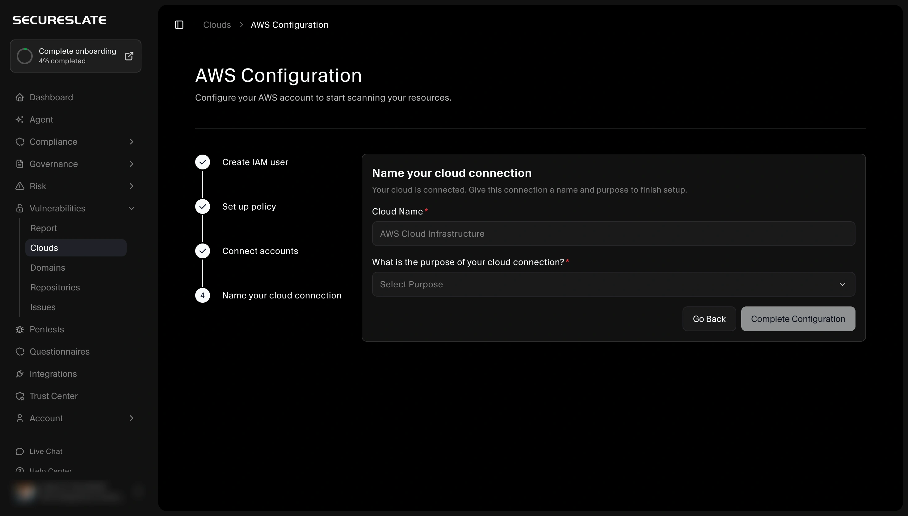Expand the Risk menu chevron
Image resolution: width=908 pixels, height=516 pixels.
(132, 186)
